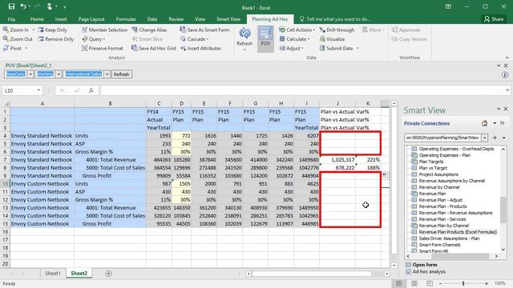Click Zoom In on the ribbon

(16, 30)
